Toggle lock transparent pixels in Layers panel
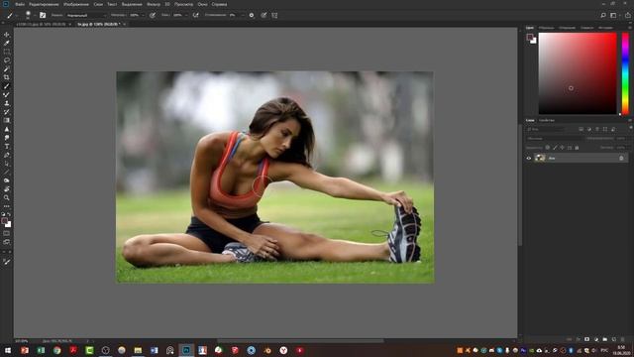 [x=548, y=148]
